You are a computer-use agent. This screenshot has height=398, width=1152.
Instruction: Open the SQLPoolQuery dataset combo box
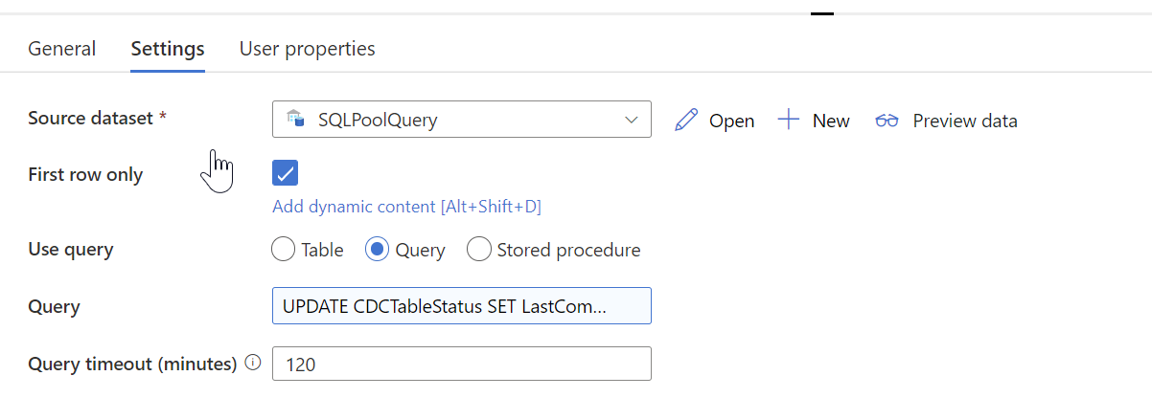[x=462, y=120]
